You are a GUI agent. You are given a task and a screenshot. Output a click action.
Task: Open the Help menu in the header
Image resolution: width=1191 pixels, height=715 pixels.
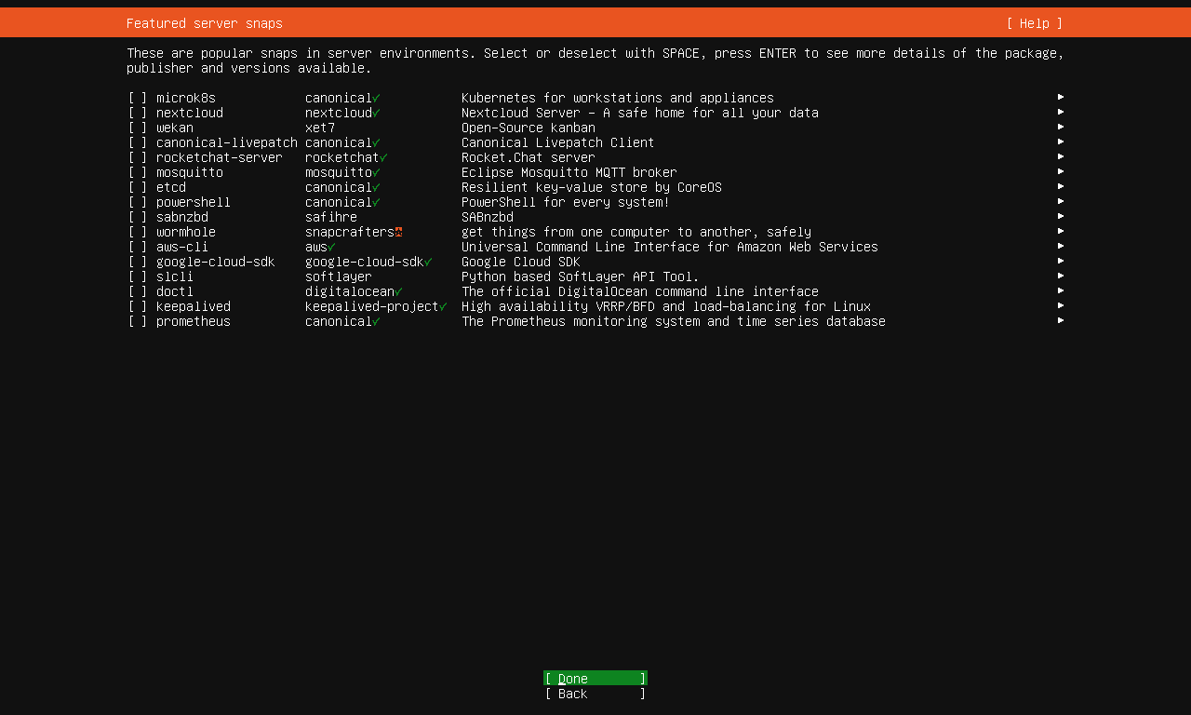pos(1034,23)
